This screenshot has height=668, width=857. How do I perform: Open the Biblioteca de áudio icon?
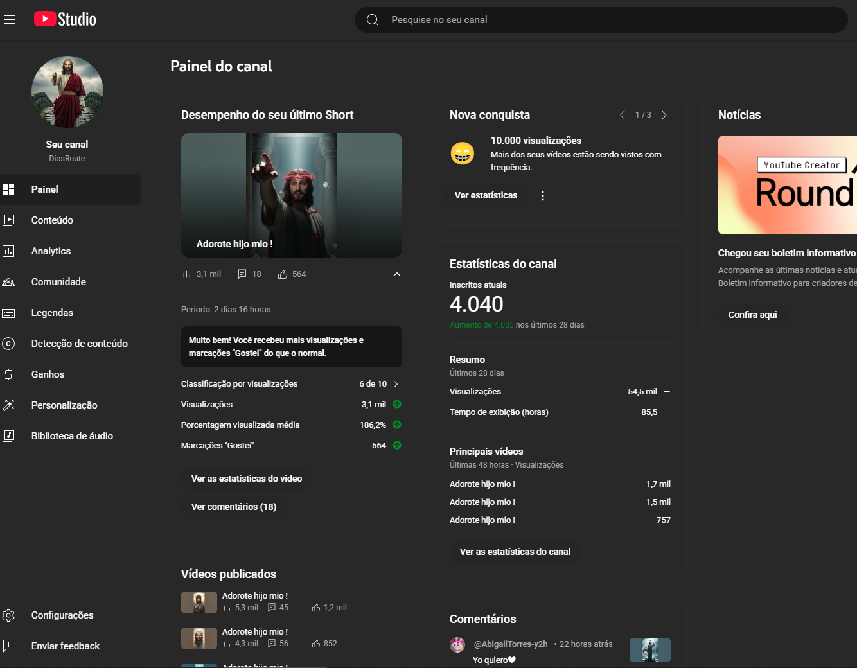(x=8, y=436)
